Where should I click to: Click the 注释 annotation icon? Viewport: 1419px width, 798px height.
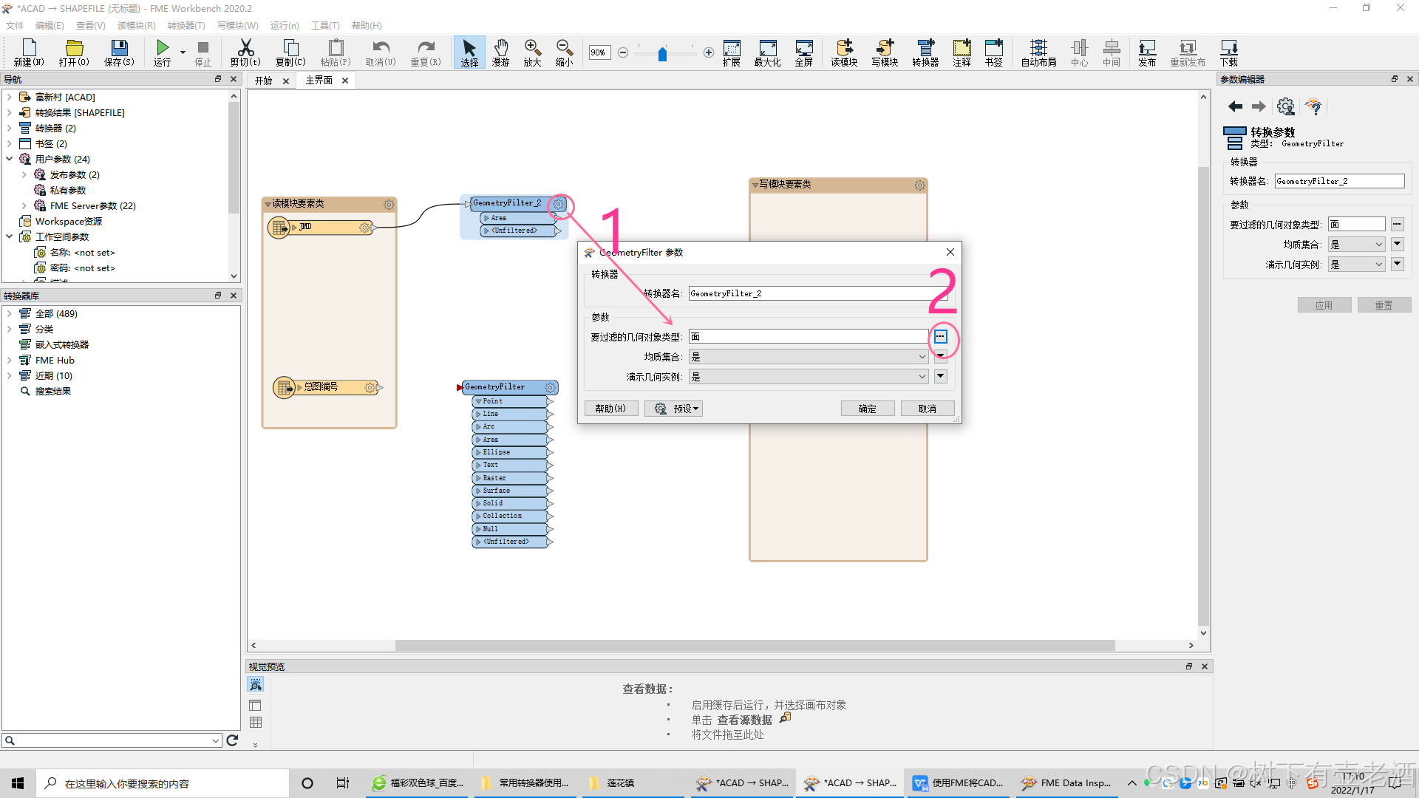pyautogui.click(x=962, y=52)
